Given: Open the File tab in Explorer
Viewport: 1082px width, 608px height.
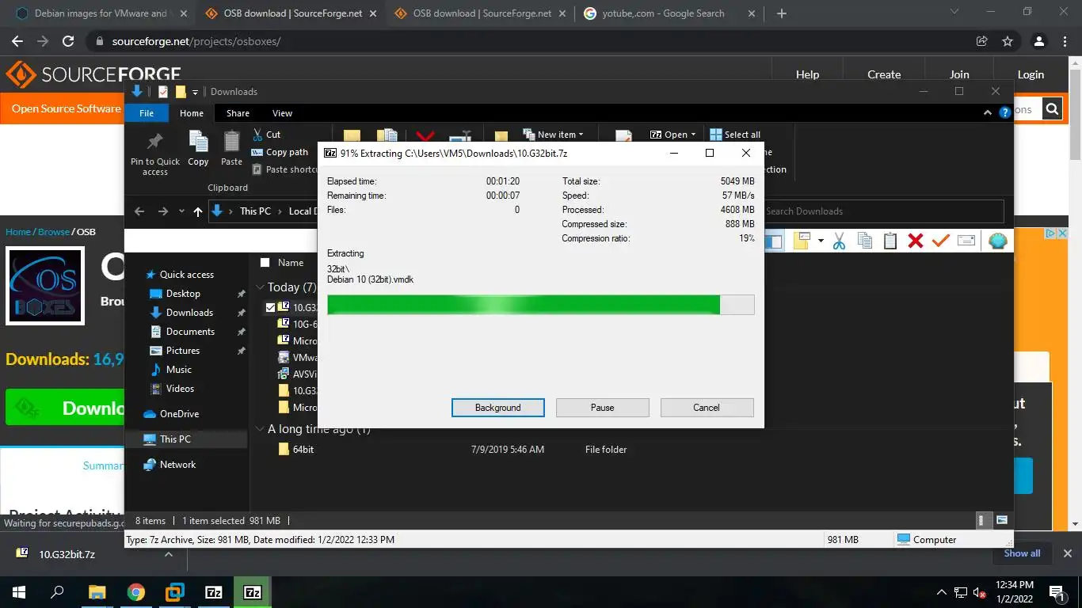Looking at the screenshot, I should click(x=147, y=113).
